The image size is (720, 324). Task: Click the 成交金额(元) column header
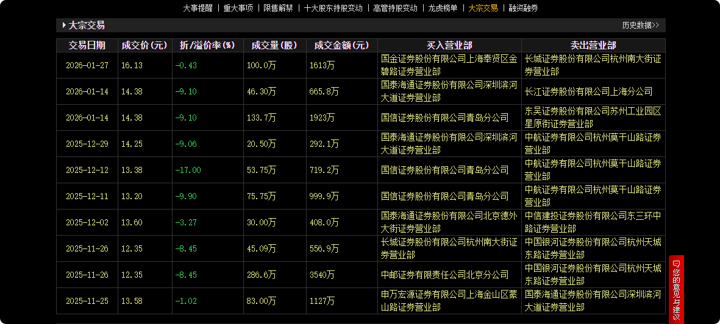[x=341, y=45]
